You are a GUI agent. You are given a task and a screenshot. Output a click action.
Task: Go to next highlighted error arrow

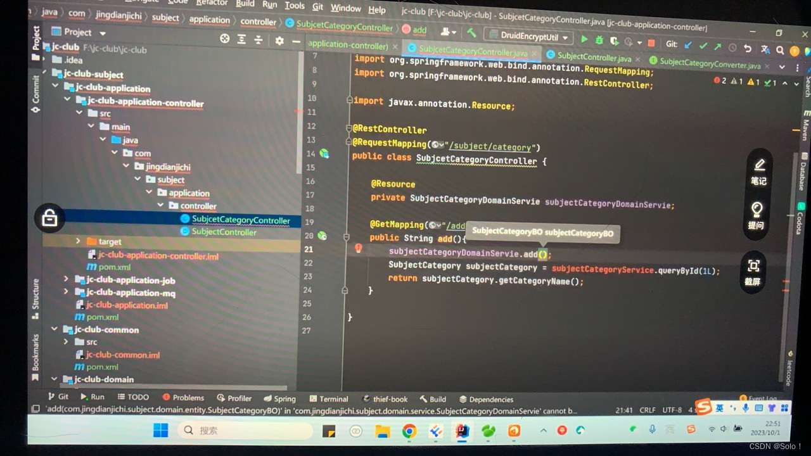796,82
